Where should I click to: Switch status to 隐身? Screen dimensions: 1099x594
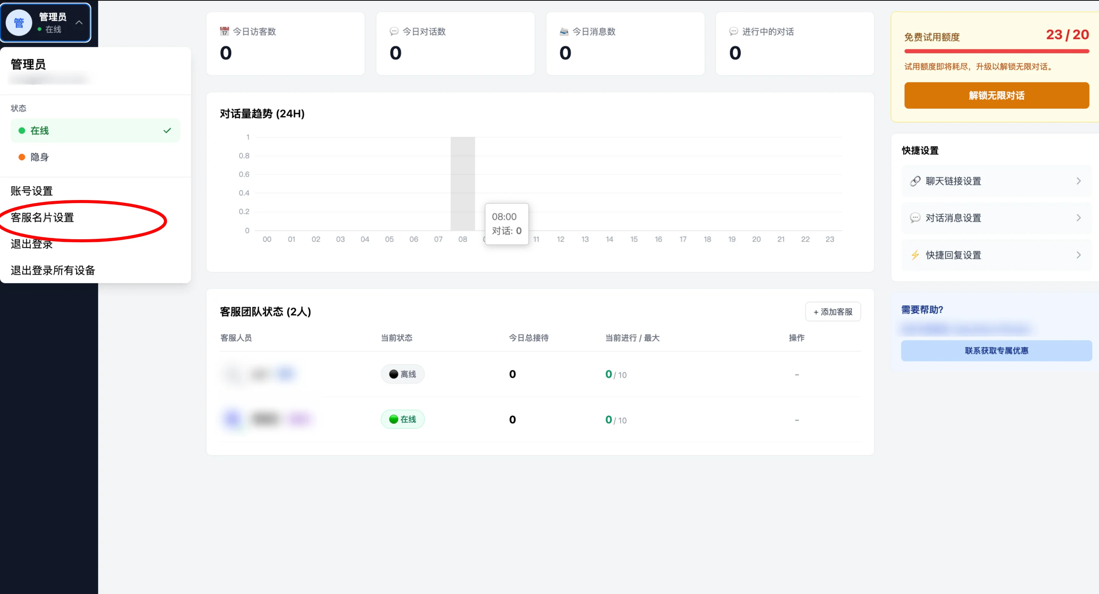point(39,157)
